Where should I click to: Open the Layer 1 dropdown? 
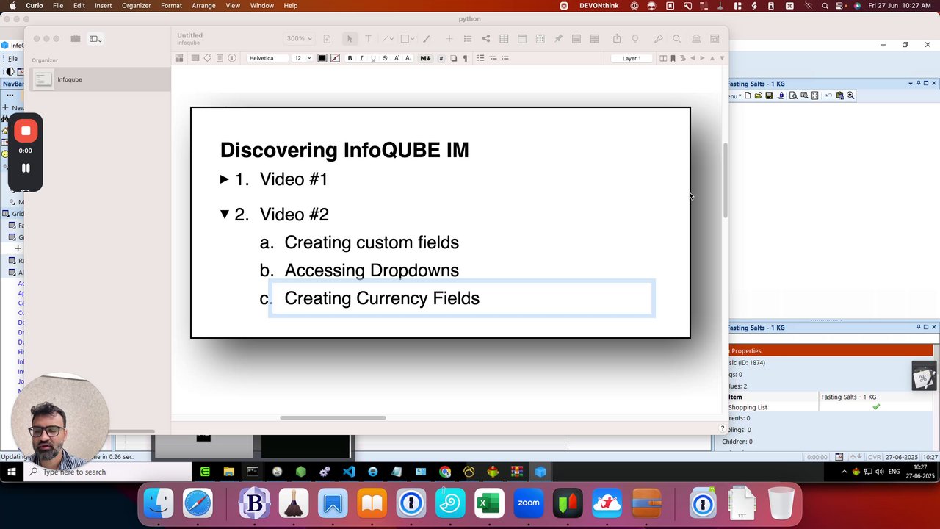tap(632, 58)
